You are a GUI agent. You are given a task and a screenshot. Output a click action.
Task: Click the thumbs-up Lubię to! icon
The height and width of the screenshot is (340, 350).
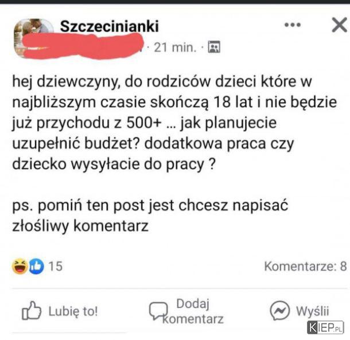click(x=32, y=311)
